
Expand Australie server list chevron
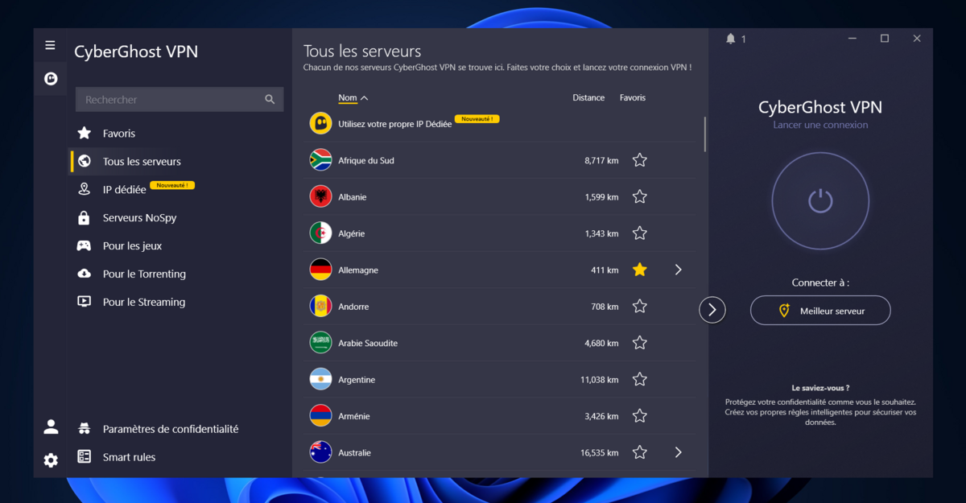click(x=679, y=452)
